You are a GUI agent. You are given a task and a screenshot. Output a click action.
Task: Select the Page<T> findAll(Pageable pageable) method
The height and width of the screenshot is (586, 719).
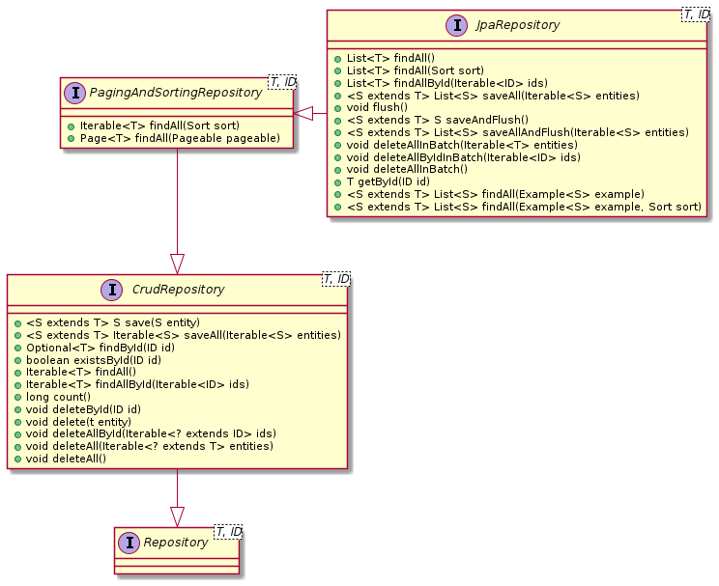pos(179,138)
